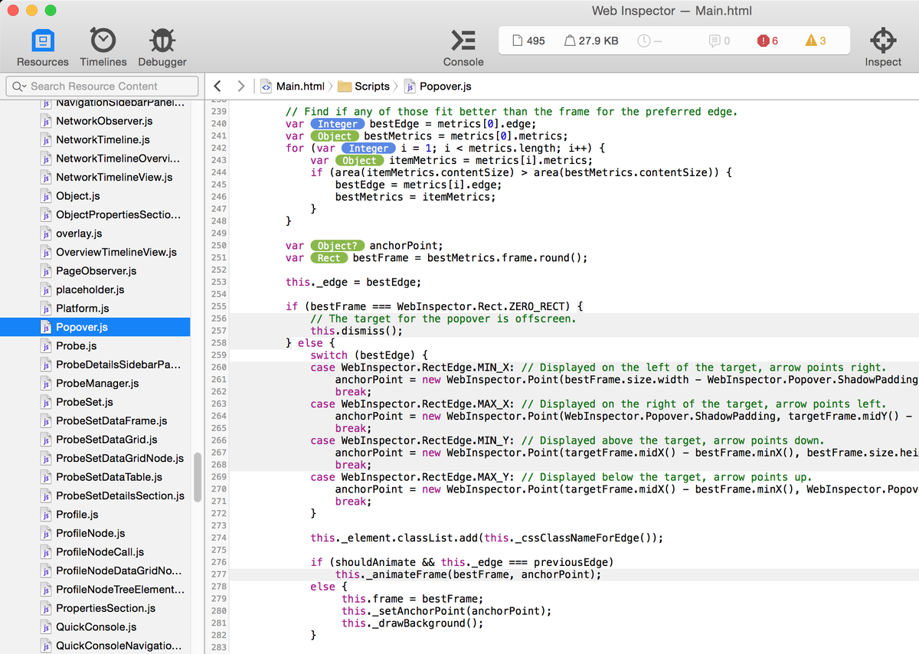Select NetworkObserver.js in the sidebar
The image size is (919, 654).
point(95,121)
